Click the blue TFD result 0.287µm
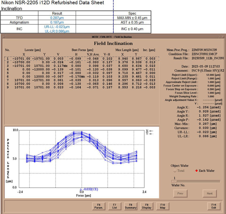This screenshot has width=226, height=214. point(57,18)
